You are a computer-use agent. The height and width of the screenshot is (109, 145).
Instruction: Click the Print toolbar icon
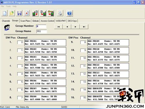[x=60, y=13]
